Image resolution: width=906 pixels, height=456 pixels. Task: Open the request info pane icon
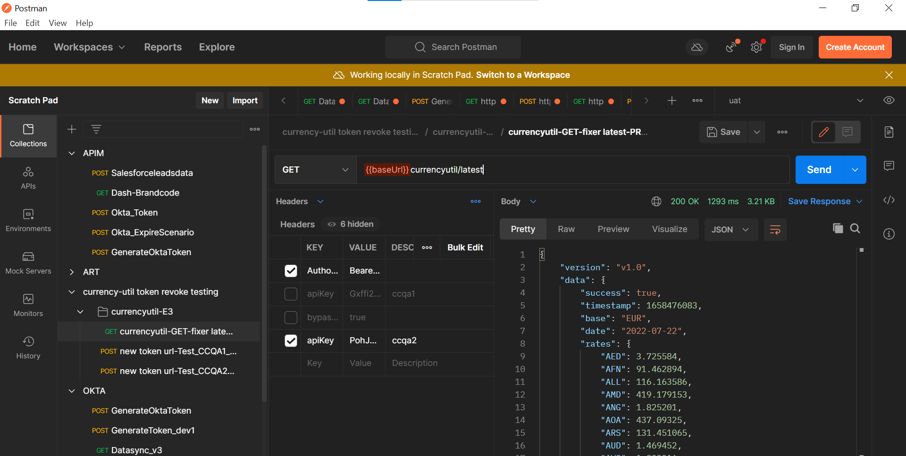click(x=889, y=234)
